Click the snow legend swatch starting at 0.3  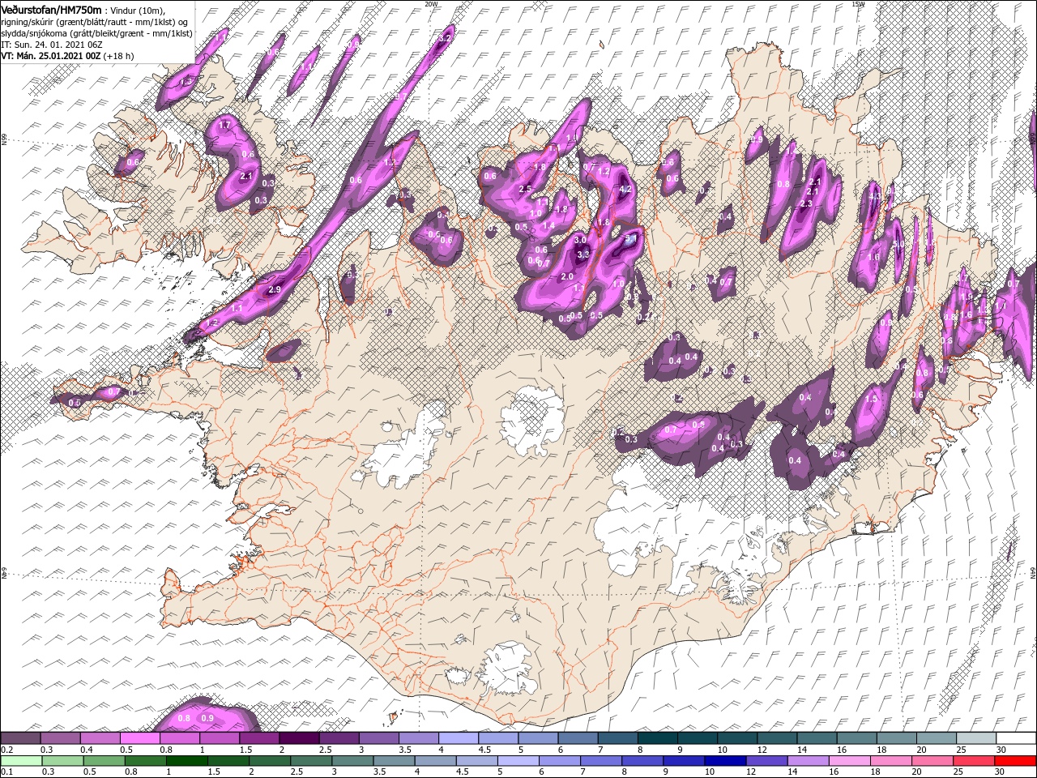[x=60, y=738]
